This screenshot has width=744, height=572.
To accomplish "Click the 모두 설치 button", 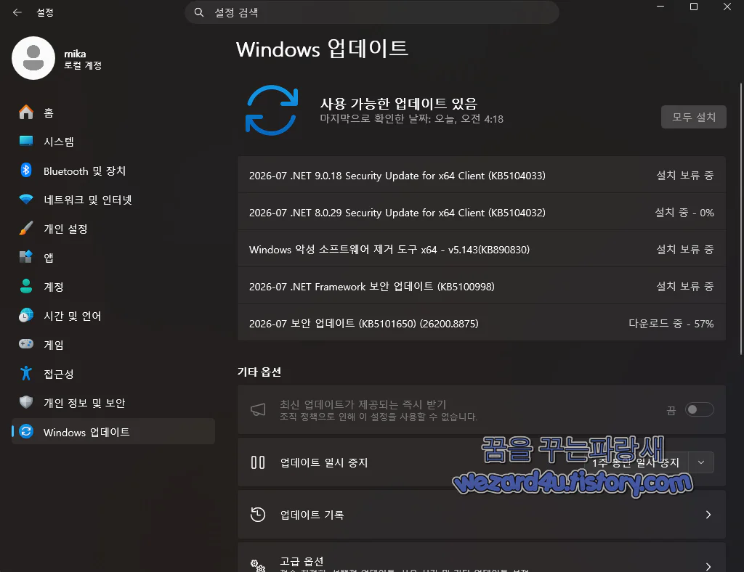I will click(x=694, y=117).
